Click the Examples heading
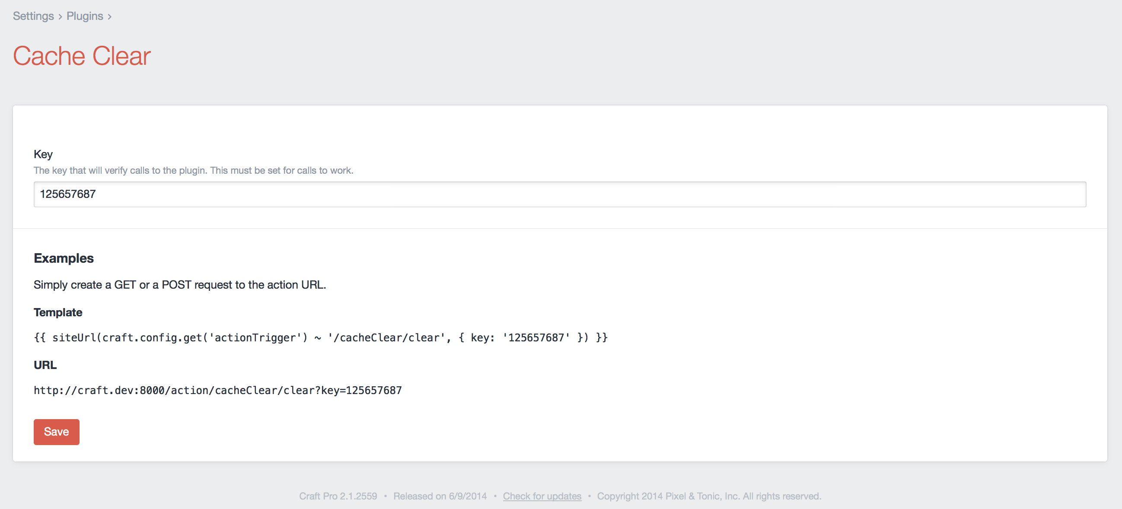 [x=64, y=258]
